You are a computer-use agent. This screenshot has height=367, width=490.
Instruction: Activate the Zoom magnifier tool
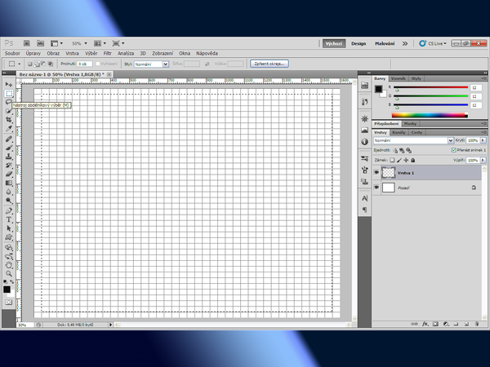[9, 274]
